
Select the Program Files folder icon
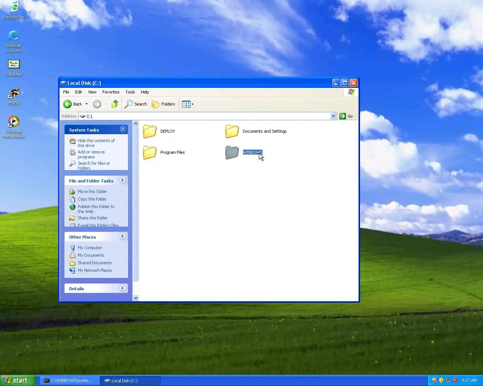tap(150, 152)
